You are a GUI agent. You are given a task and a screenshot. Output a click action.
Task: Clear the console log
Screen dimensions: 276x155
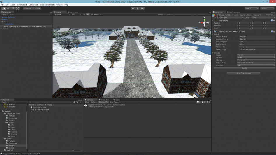[x=87, y=102]
